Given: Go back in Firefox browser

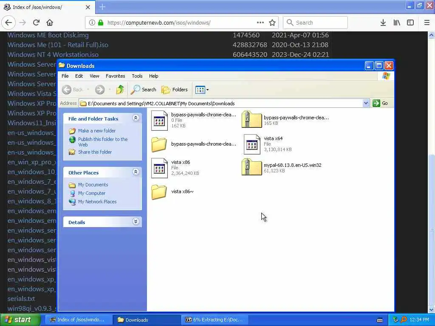Looking at the screenshot, I should (8, 22).
